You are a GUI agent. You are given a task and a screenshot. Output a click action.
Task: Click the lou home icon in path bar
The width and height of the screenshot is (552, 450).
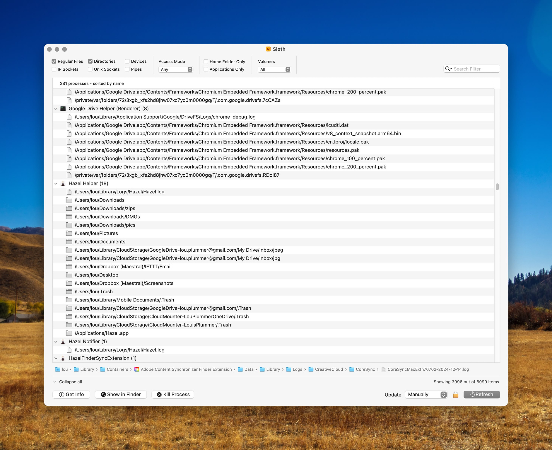[58, 369]
